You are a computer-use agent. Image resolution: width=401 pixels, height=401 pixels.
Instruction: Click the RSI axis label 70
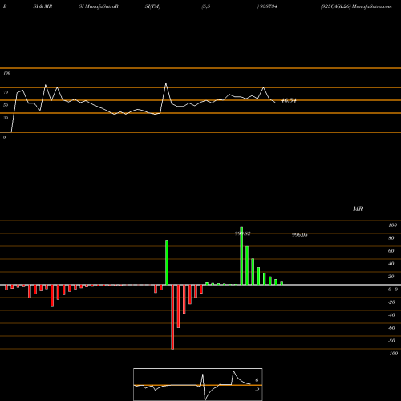[x=6, y=92]
